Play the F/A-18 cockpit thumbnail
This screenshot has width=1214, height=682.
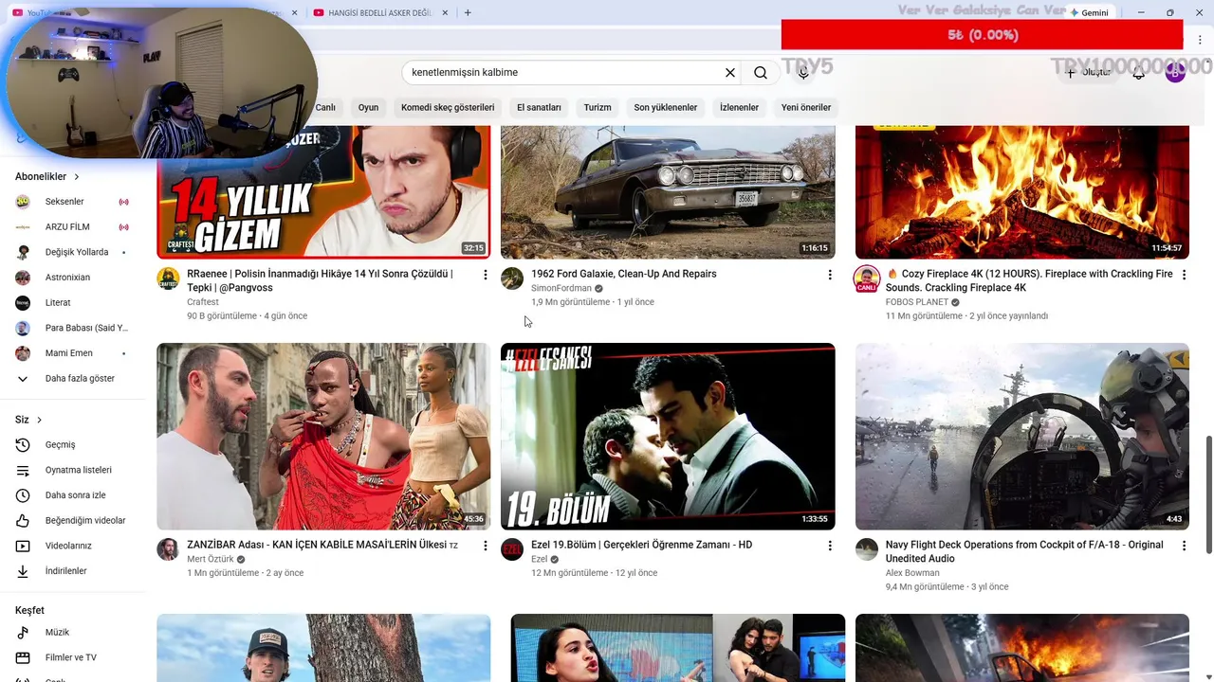(1022, 437)
